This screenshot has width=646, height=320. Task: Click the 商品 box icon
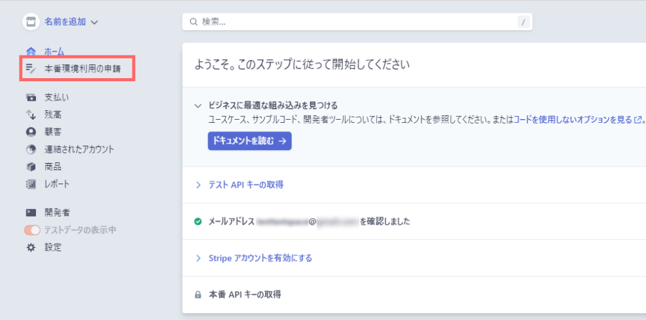point(31,166)
